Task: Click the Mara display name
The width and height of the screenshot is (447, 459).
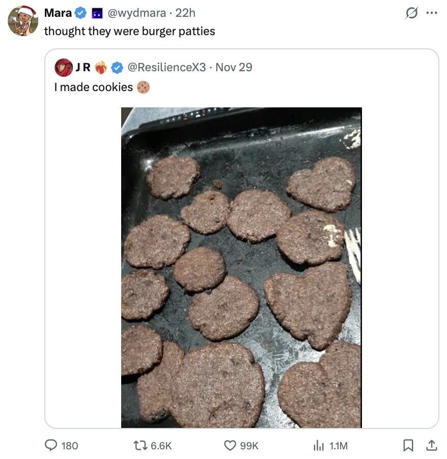Action: [58, 13]
